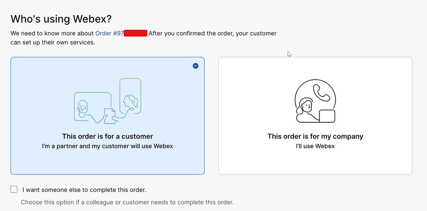Viewport: 427px width, 211px height.
Task: Click 'I want someone else to complete' label
Action: [84, 190]
